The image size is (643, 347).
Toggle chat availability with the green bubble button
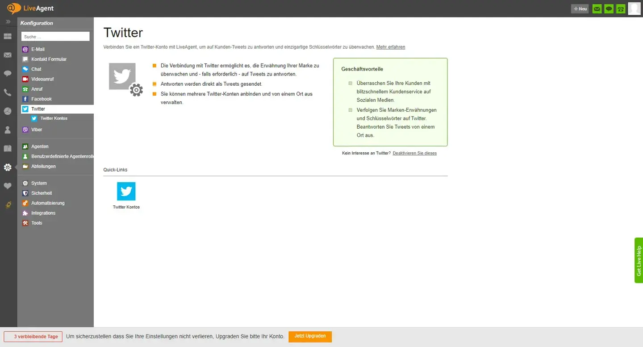[609, 8]
